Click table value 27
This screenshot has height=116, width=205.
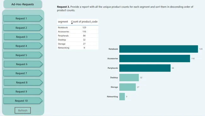(x=84, y=44)
